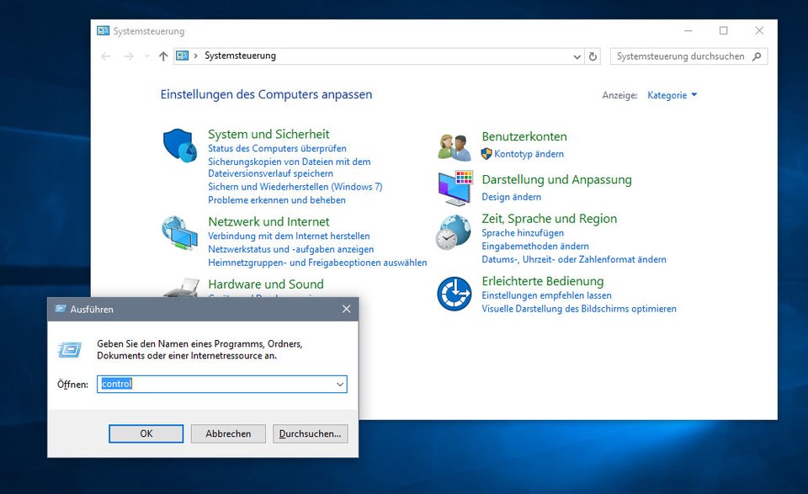Open Netzwerkstatus und -aufgaben anzeigen
The width and height of the screenshot is (808, 494).
click(291, 249)
